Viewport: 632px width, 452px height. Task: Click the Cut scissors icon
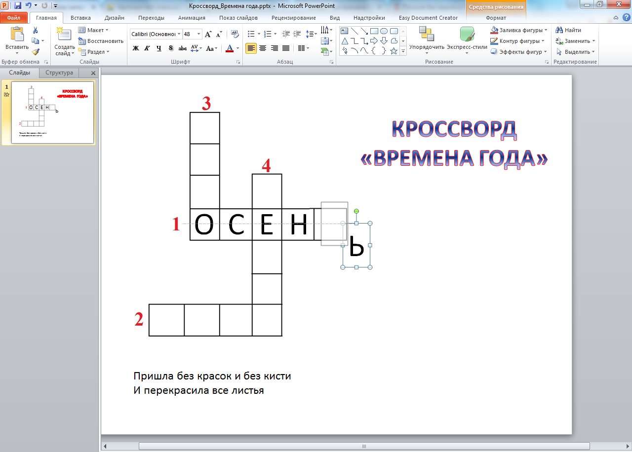click(x=36, y=31)
